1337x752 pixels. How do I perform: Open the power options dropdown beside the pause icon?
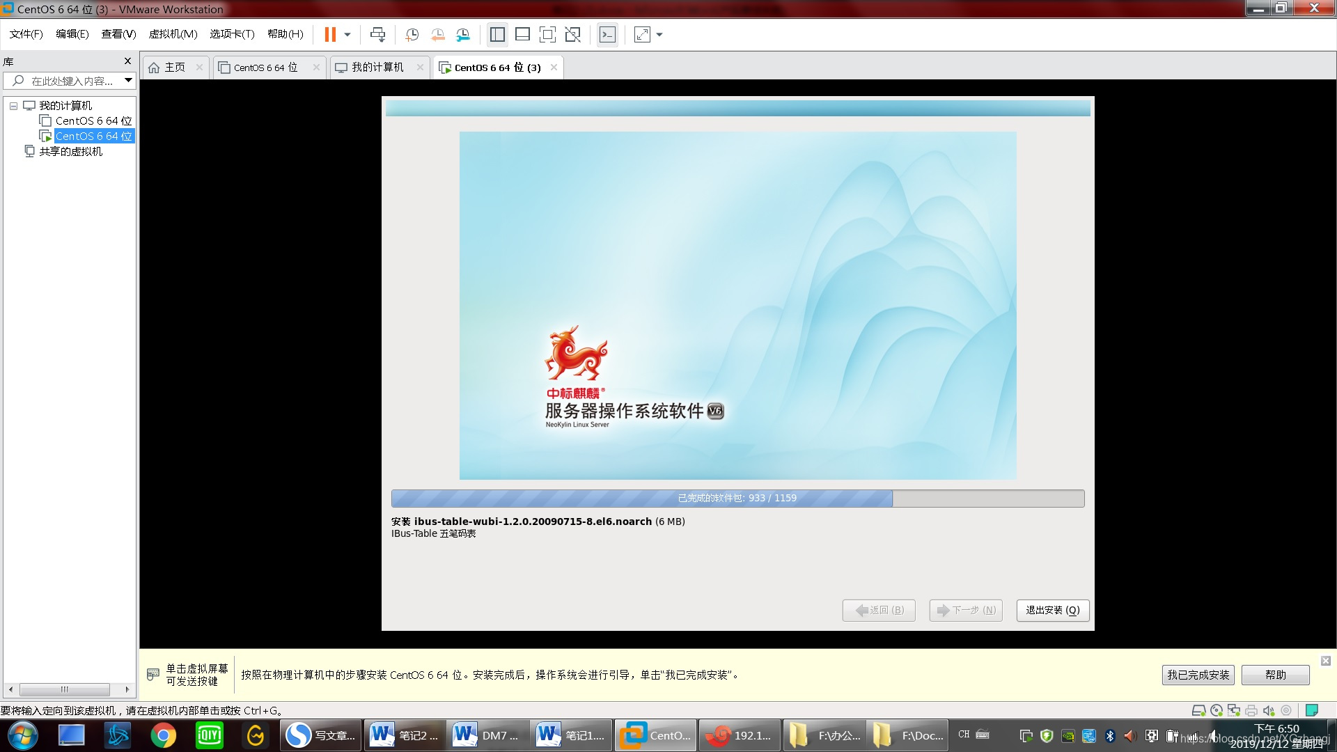(x=347, y=34)
